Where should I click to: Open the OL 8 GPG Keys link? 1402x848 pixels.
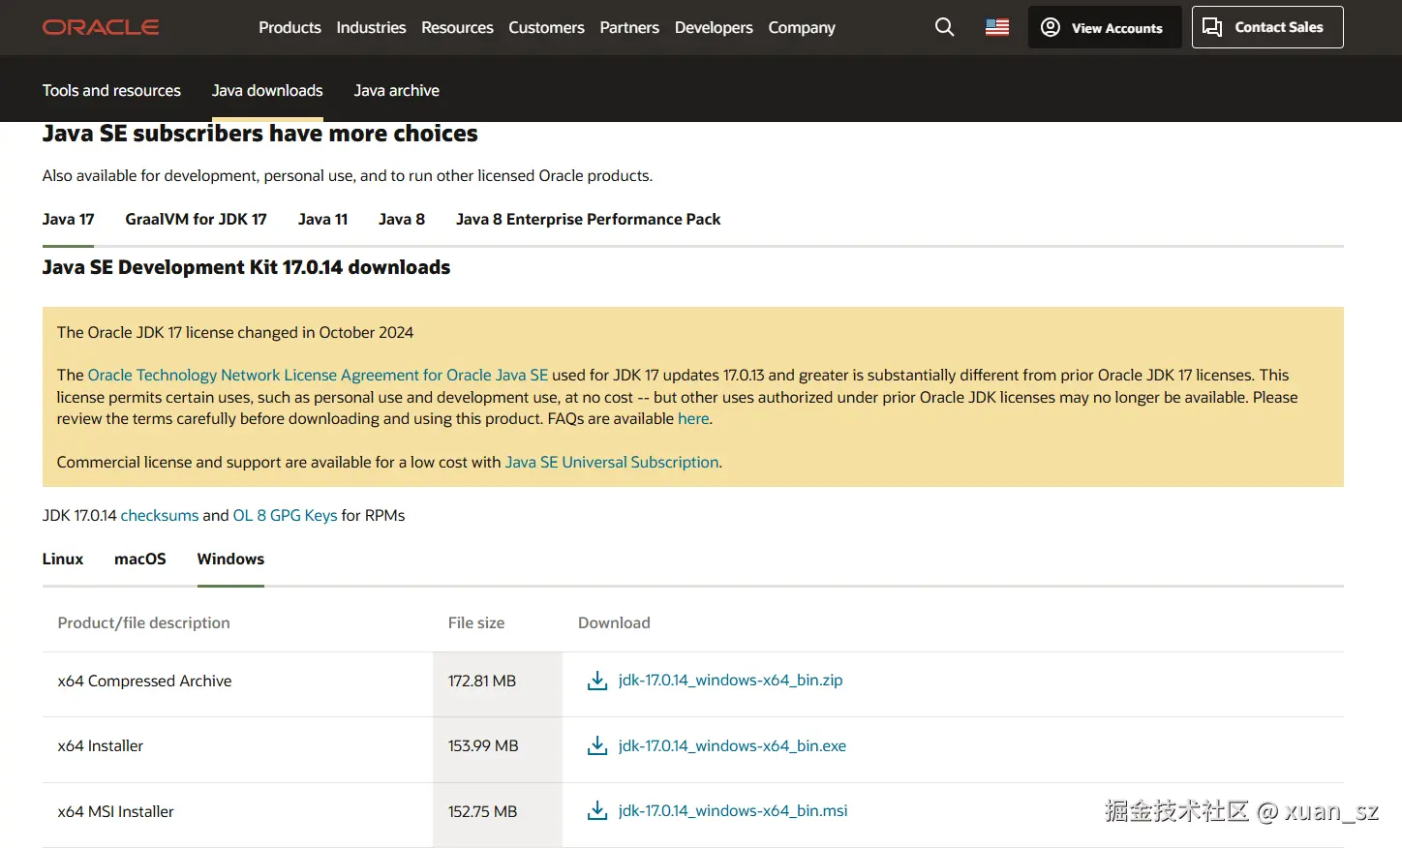286,515
